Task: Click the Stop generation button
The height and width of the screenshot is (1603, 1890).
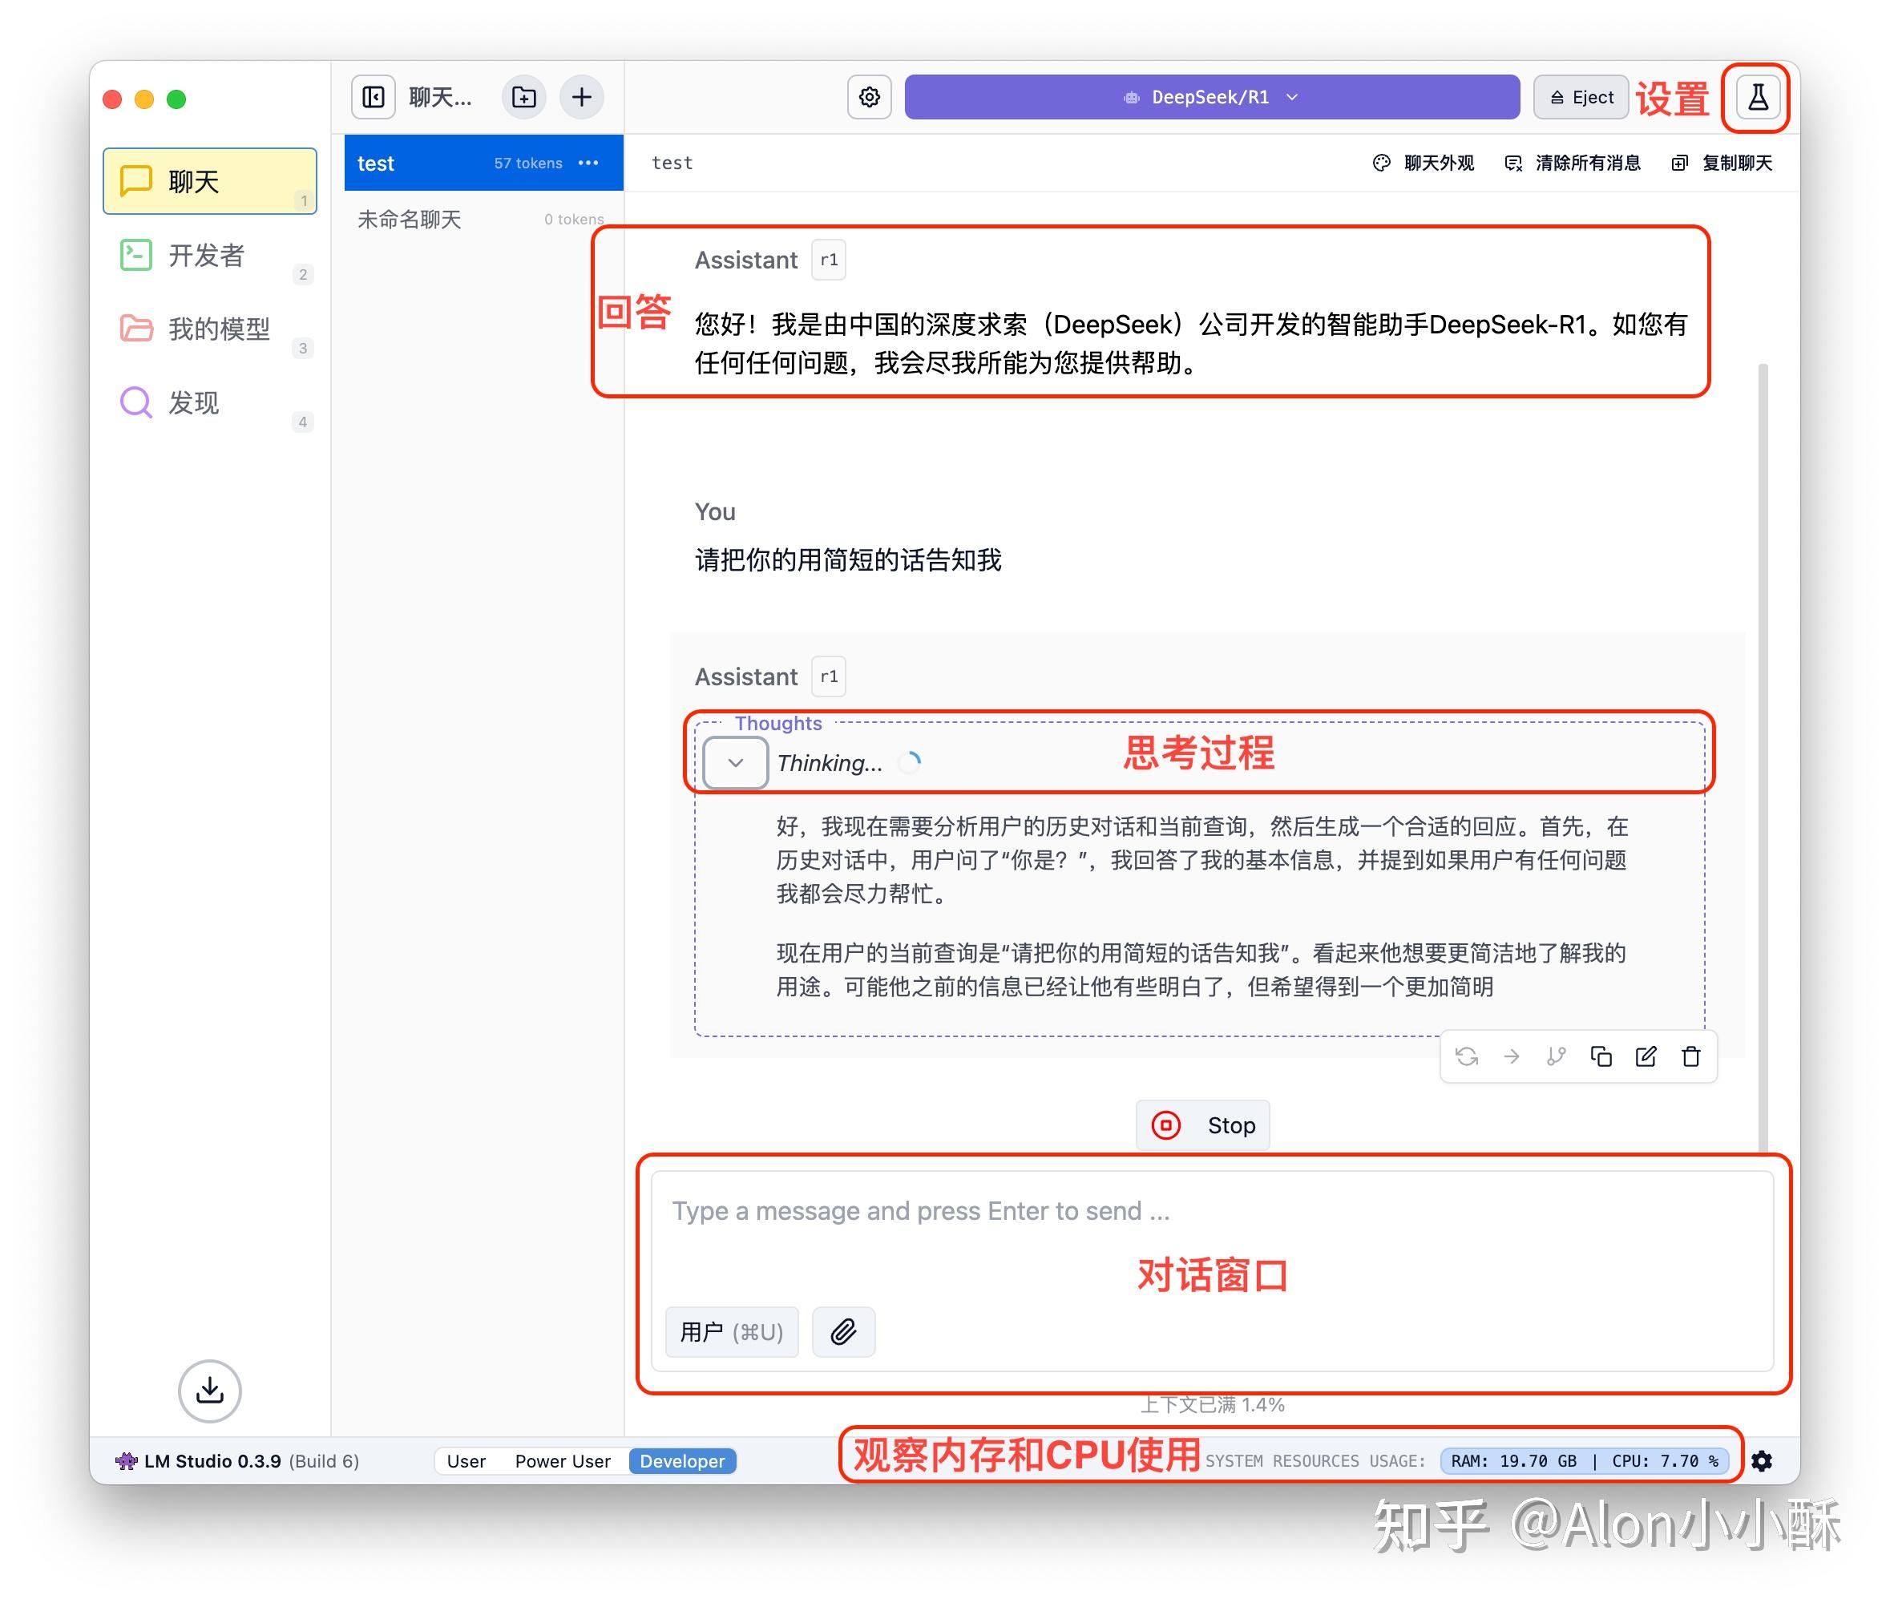Action: point(1202,1125)
